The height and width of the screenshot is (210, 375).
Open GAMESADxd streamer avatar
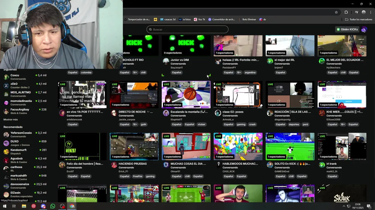click(270, 165)
